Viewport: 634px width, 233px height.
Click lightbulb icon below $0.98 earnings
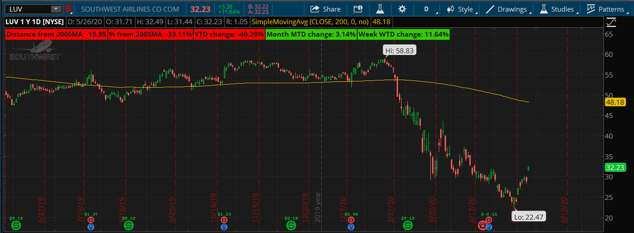pyautogui.click(x=350, y=228)
